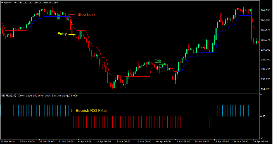
Task: Click the 162.150 price scale label
Action: (265, 10)
